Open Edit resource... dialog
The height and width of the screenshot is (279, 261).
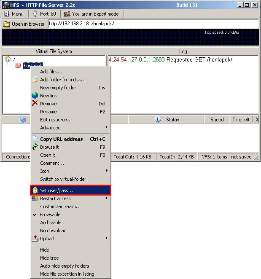[x=70, y=120]
